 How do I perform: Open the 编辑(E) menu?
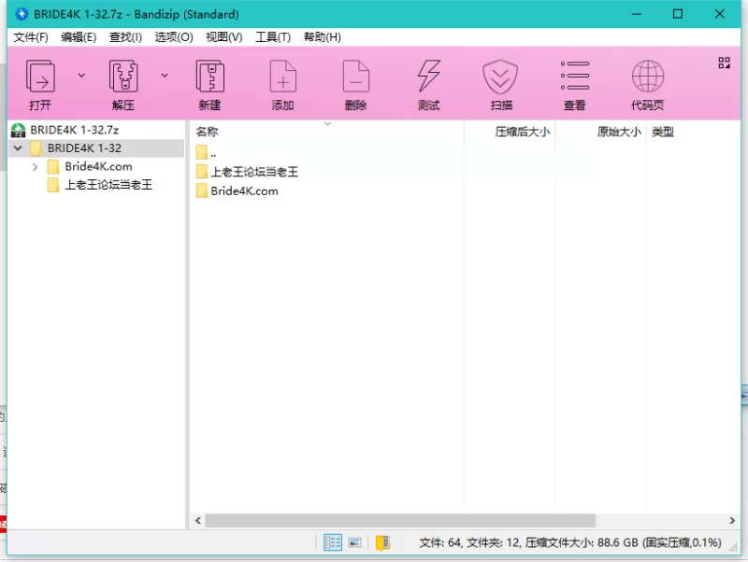coord(79,37)
